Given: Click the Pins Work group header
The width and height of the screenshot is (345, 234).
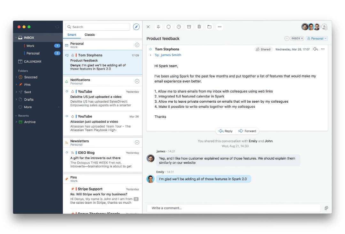Looking at the screenshot, I should coord(103,179).
